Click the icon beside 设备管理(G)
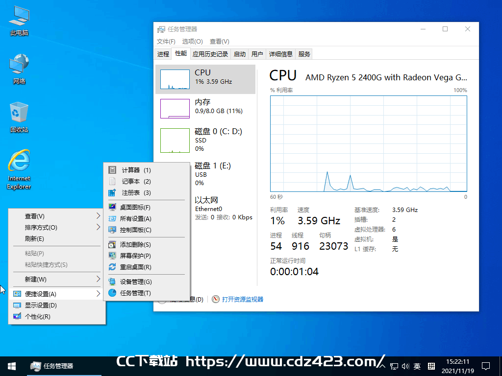The image size is (502, 376). pos(112,282)
